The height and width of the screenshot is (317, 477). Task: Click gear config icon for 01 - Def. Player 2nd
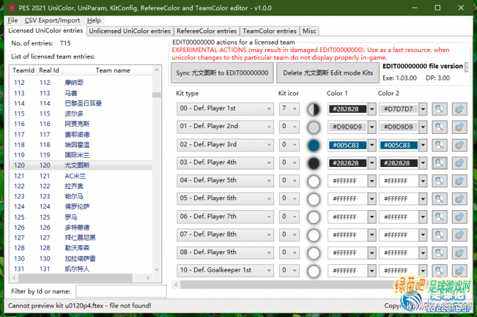(x=459, y=127)
